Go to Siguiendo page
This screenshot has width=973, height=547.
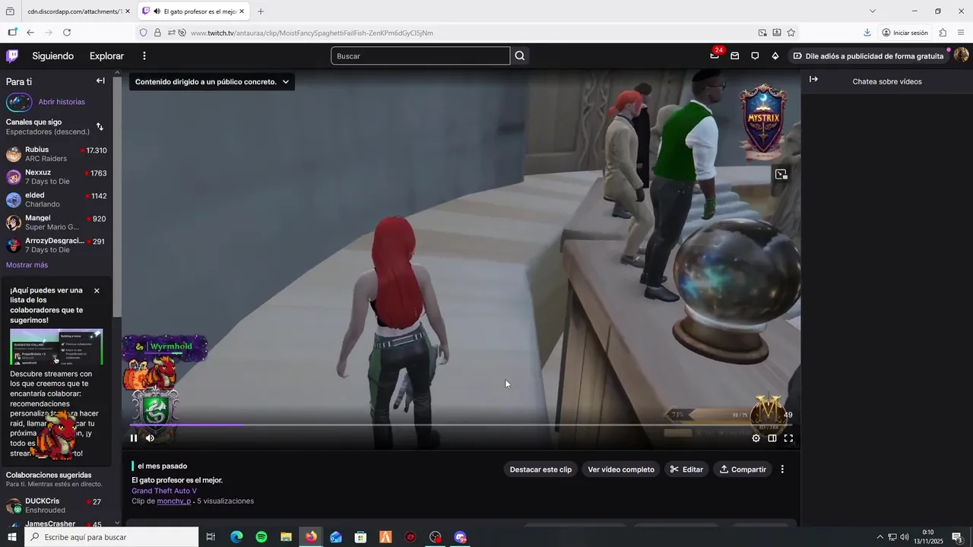coord(53,56)
